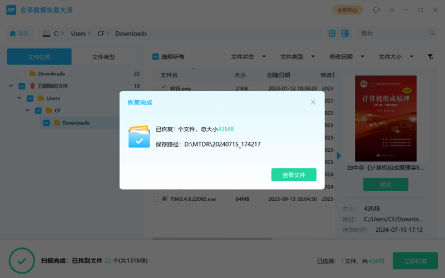Toggle the TIM3.4.8.22092.exe checkbox
Screen dimensions: 445x278
point(156,199)
